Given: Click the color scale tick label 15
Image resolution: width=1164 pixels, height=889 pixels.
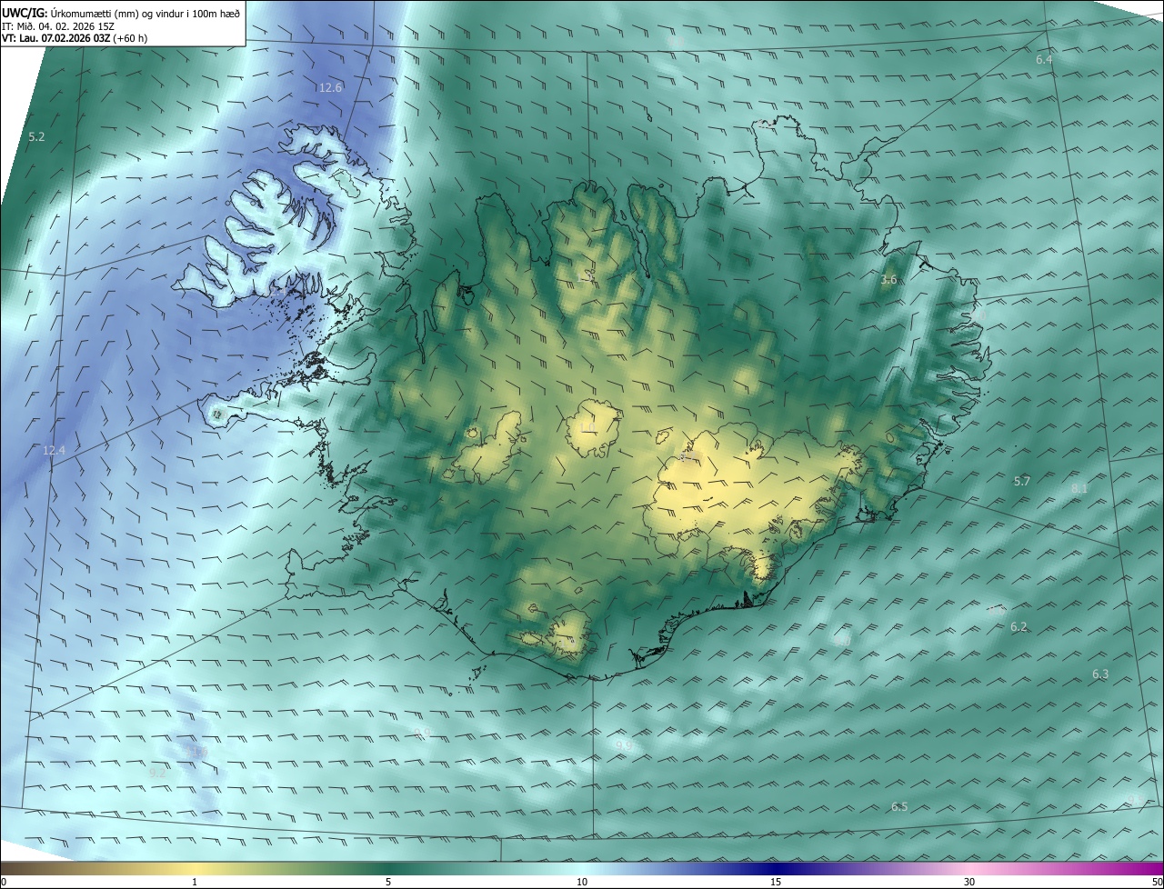Looking at the screenshot, I should tap(776, 883).
